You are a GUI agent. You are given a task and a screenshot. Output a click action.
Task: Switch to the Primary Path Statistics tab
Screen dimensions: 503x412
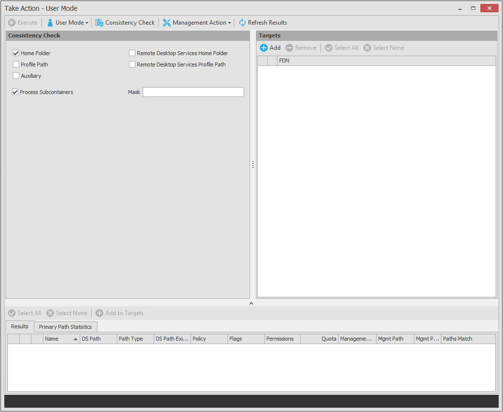tap(65, 327)
